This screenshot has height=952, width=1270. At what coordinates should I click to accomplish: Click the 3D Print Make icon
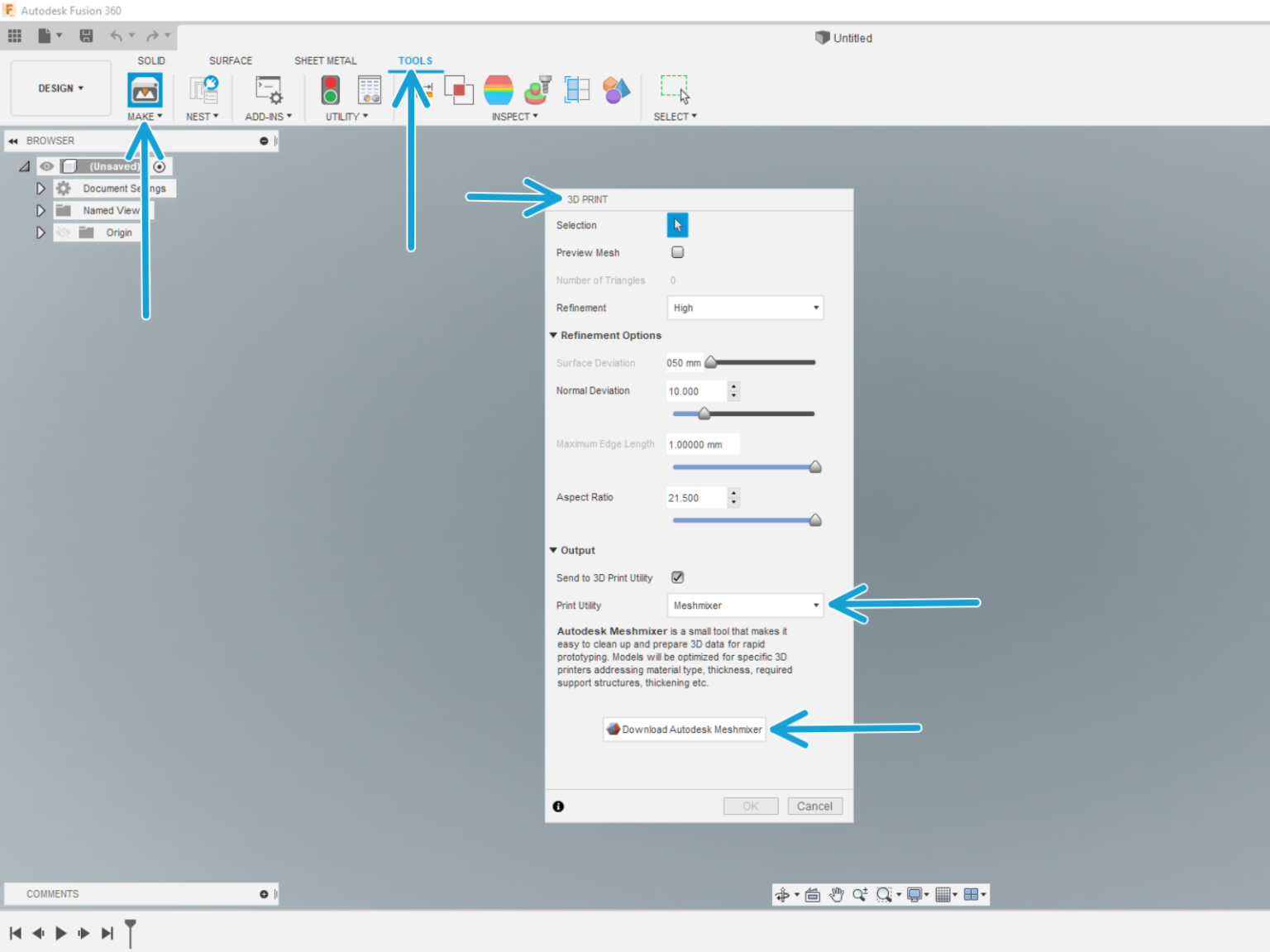[x=145, y=89]
